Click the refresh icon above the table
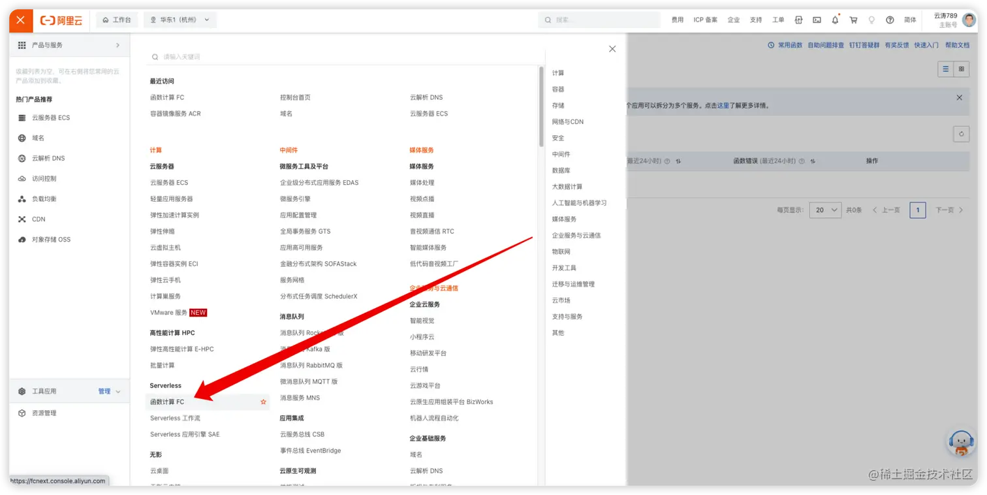This screenshot has width=987, height=495. click(x=961, y=134)
